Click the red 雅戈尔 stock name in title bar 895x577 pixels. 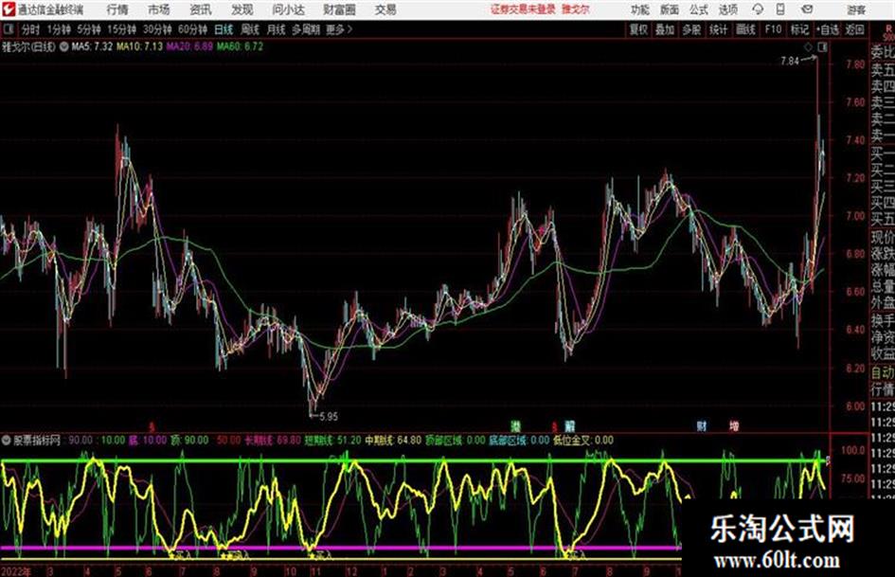(576, 9)
